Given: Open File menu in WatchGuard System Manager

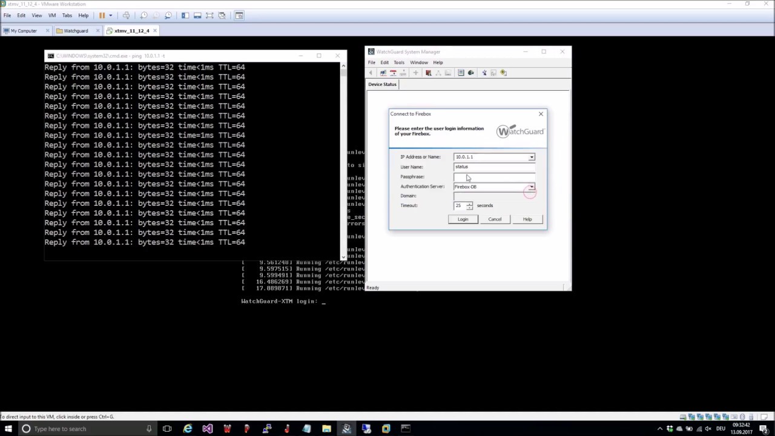Looking at the screenshot, I should pos(372,62).
